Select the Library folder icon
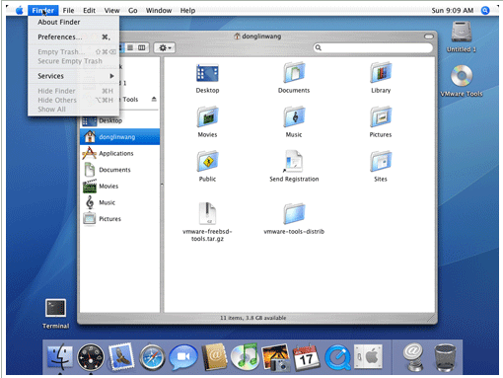The height and width of the screenshot is (378, 503). 381,72
